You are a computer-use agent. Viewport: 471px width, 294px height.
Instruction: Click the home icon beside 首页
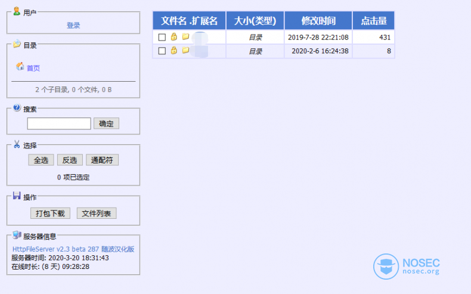click(20, 66)
